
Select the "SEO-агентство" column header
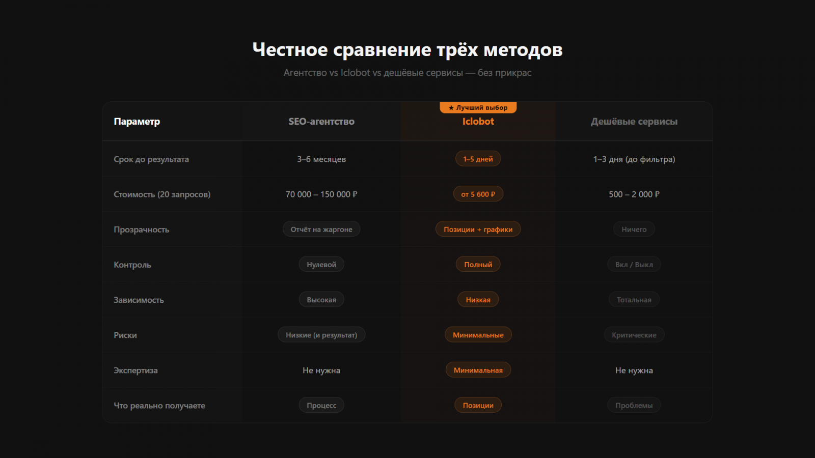pyautogui.click(x=321, y=122)
